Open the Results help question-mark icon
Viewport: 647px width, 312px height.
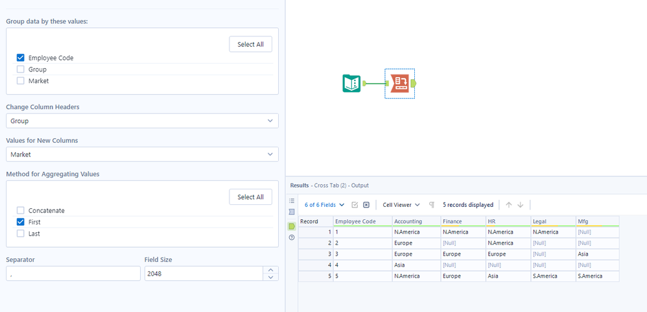(292, 237)
